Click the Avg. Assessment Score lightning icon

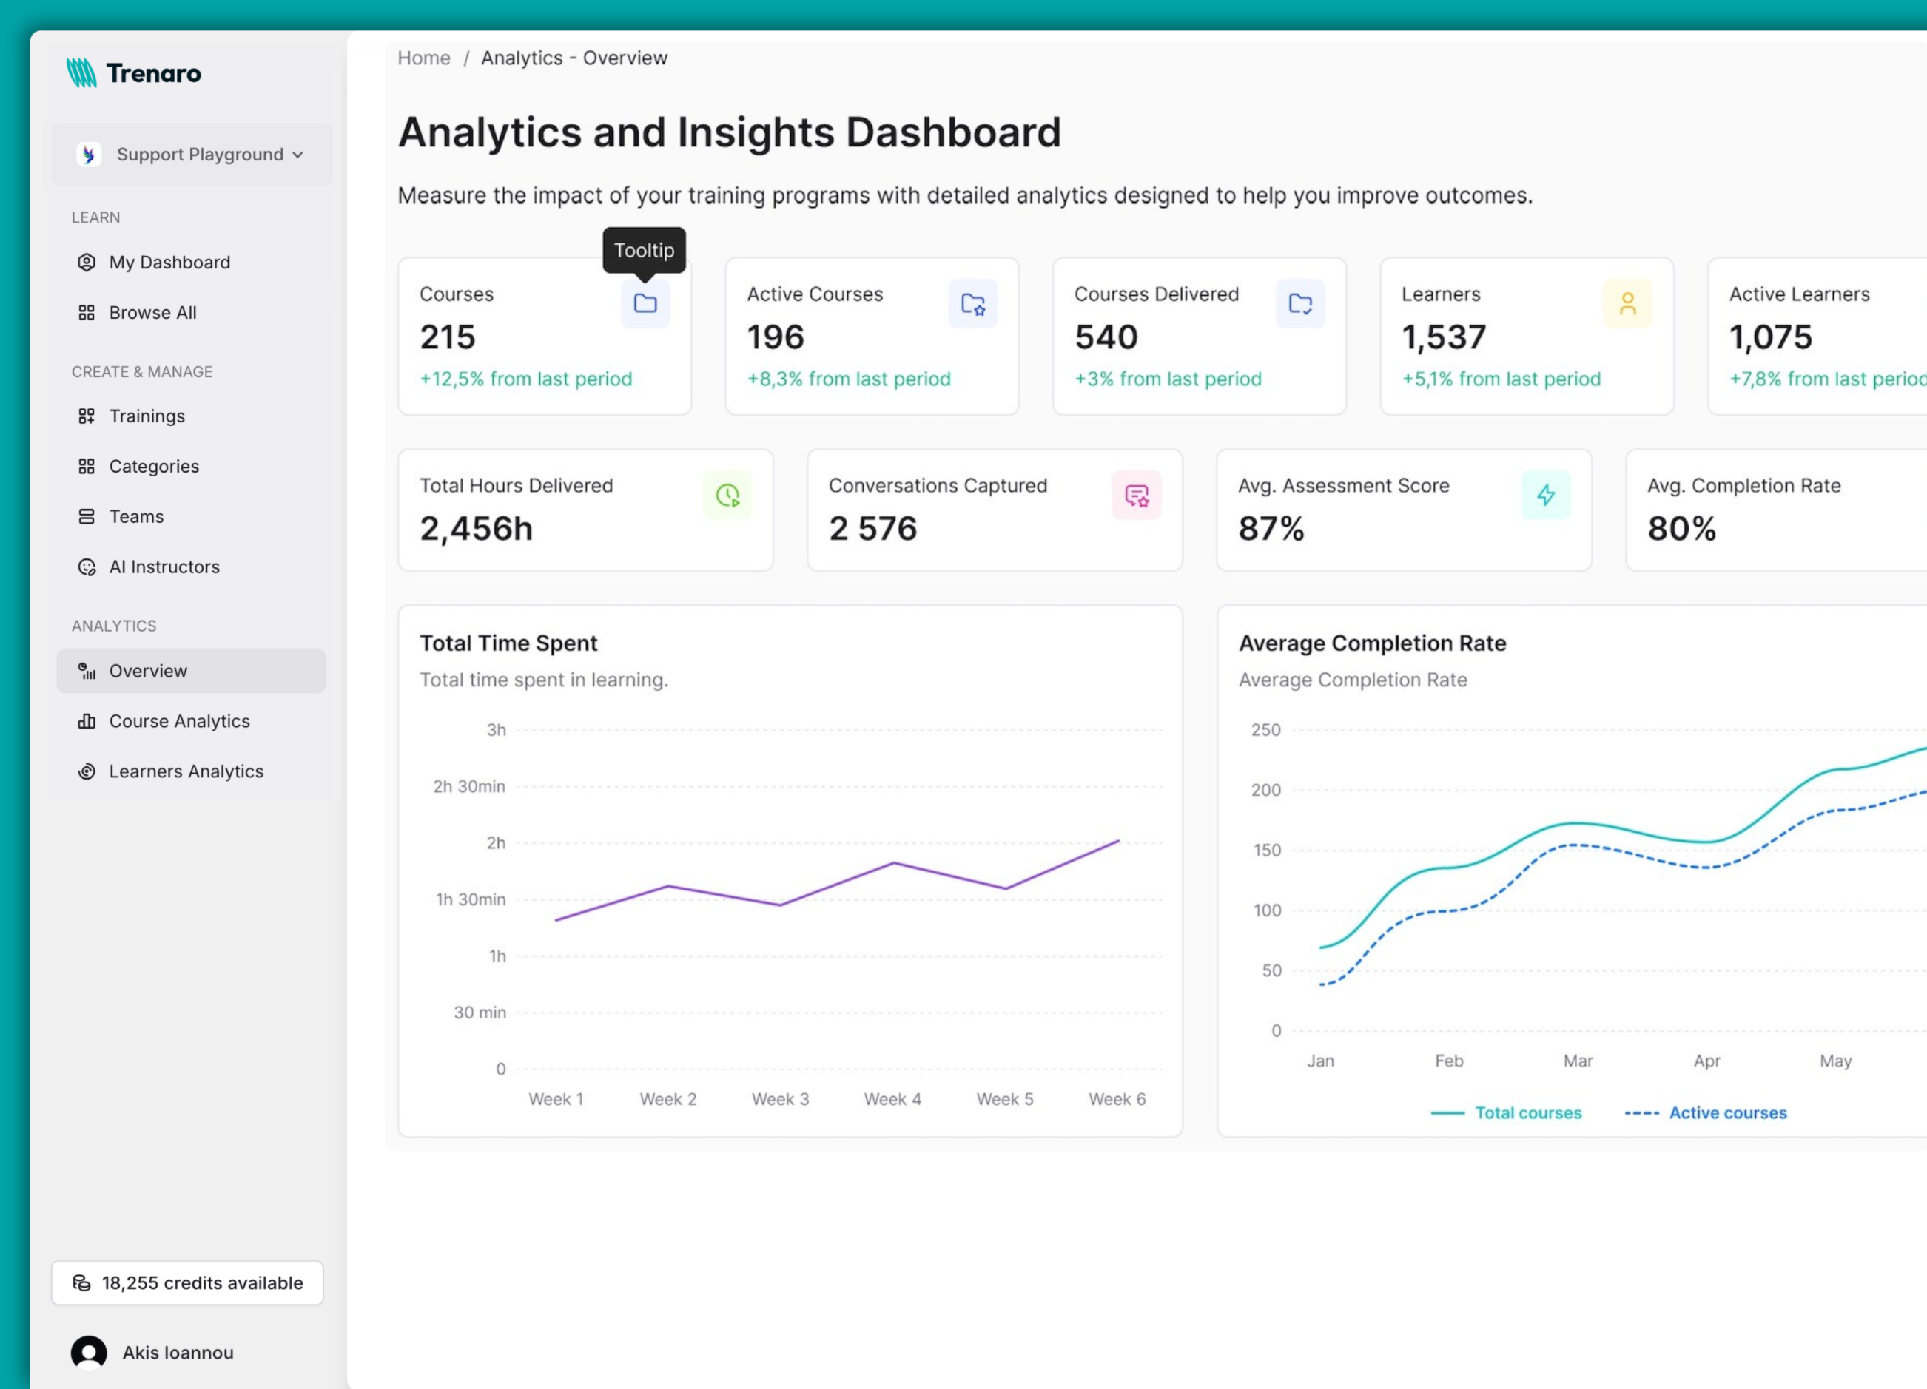tap(1544, 495)
